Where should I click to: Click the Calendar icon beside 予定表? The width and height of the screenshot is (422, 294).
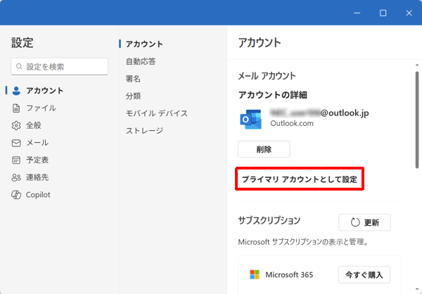tap(16, 160)
